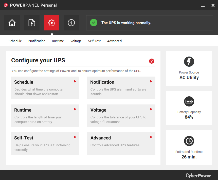Minimize the PowerPanel window
This screenshot has height=180, width=218.
[x=203, y=6]
